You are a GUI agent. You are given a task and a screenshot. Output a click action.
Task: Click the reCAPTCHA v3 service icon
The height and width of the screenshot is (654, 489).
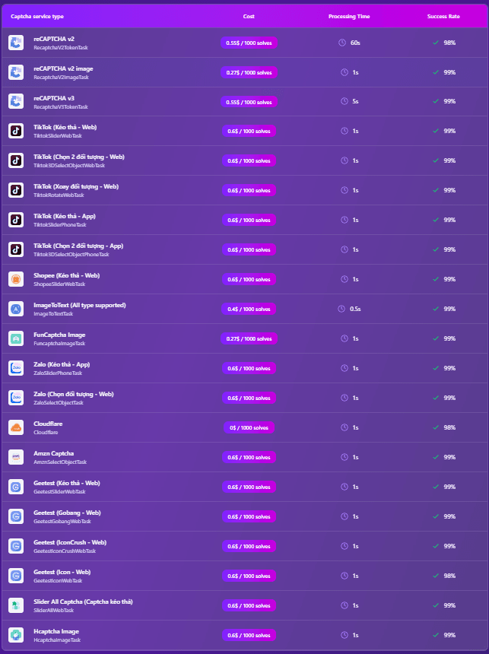(16, 102)
